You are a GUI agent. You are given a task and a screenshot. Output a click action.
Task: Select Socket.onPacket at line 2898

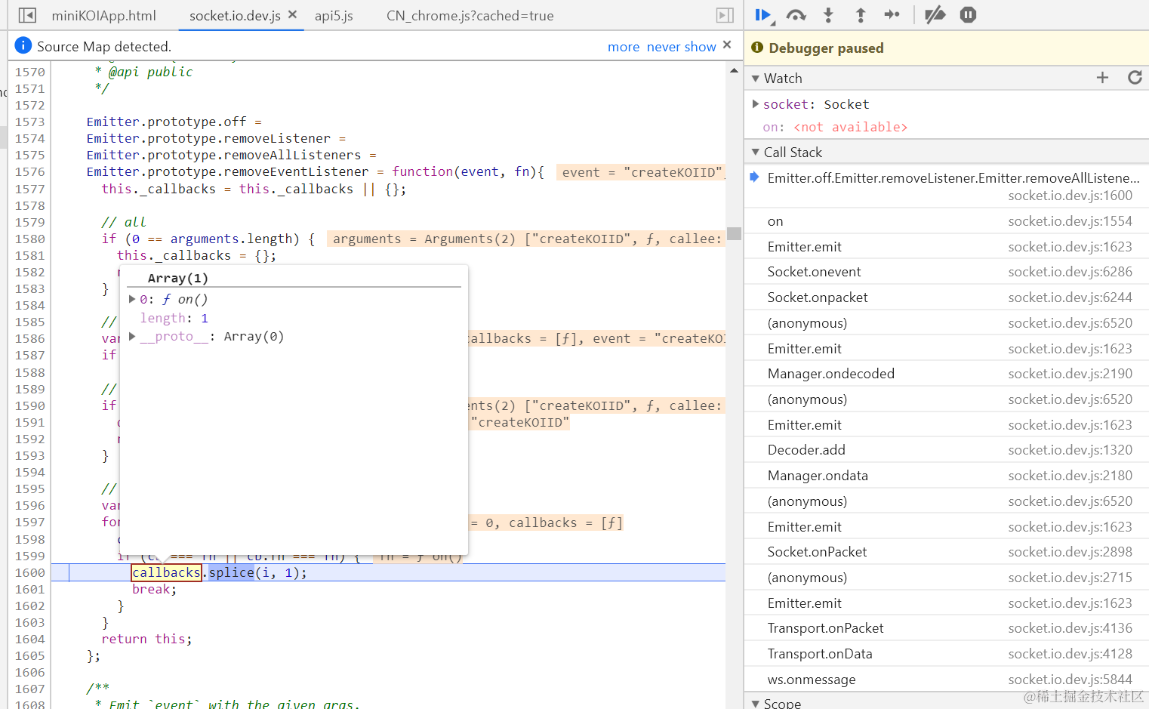pyautogui.click(x=947, y=552)
